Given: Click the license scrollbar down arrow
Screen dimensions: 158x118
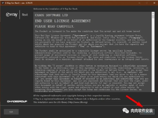Looking at the screenshot, I should tap(153, 91).
